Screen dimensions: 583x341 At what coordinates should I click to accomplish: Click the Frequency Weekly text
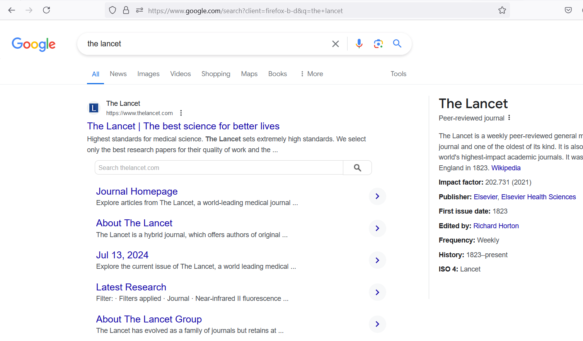pyautogui.click(x=469, y=240)
